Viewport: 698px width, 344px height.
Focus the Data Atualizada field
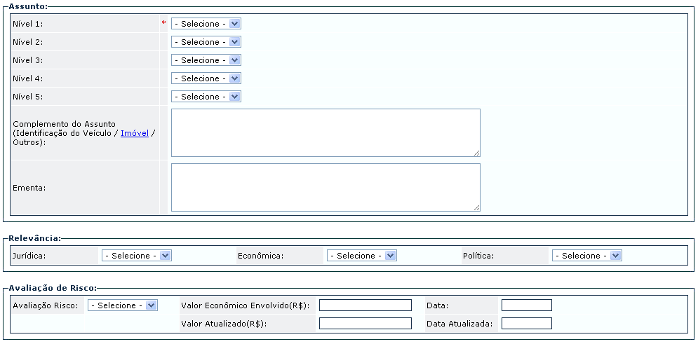[x=527, y=324]
